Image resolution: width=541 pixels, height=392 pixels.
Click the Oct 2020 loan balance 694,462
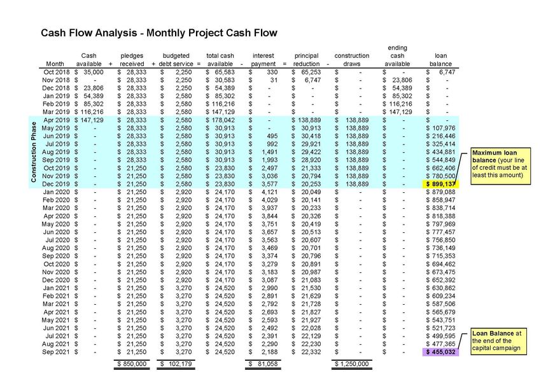tap(444, 264)
